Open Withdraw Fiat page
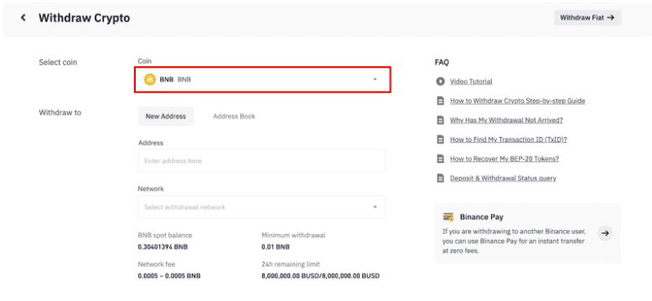The width and height of the screenshot is (652, 301). [x=587, y=18]
